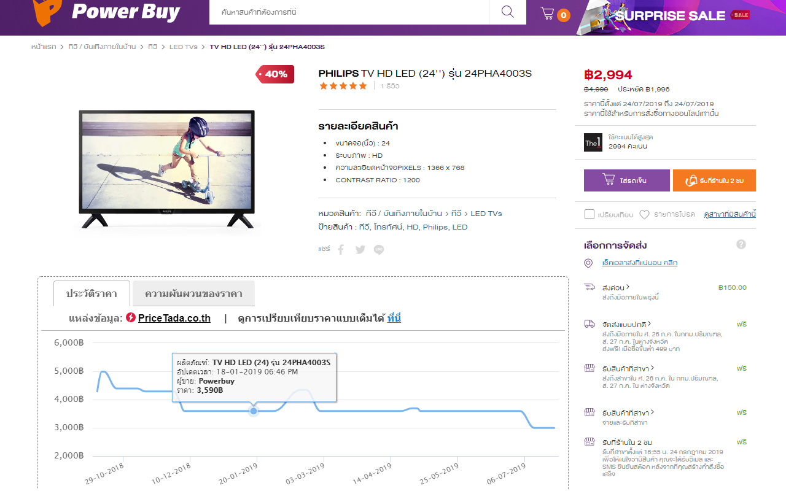
Task: Open ทีวี / บันเทิงภายในบ้าน breadcrumb
Action: (102, 47)
